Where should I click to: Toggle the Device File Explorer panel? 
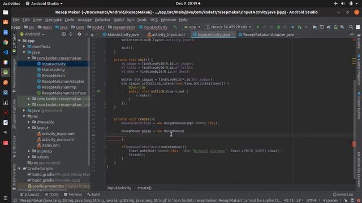coord(359,169)
